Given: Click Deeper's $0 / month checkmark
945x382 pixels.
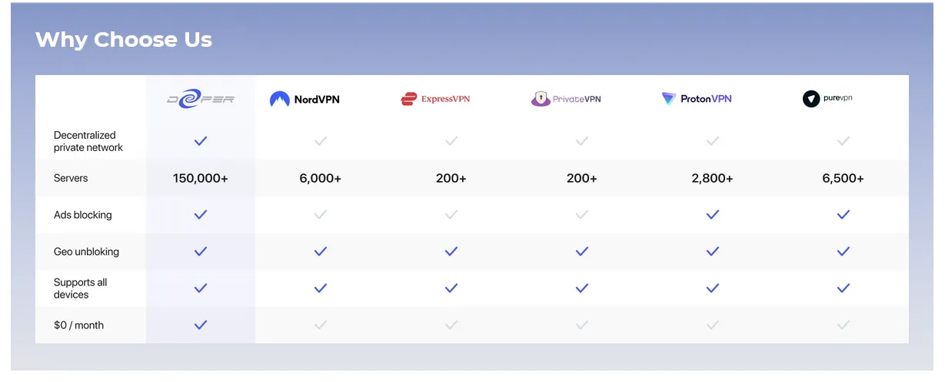Looking at the screenshot, I should coord(201,325).
